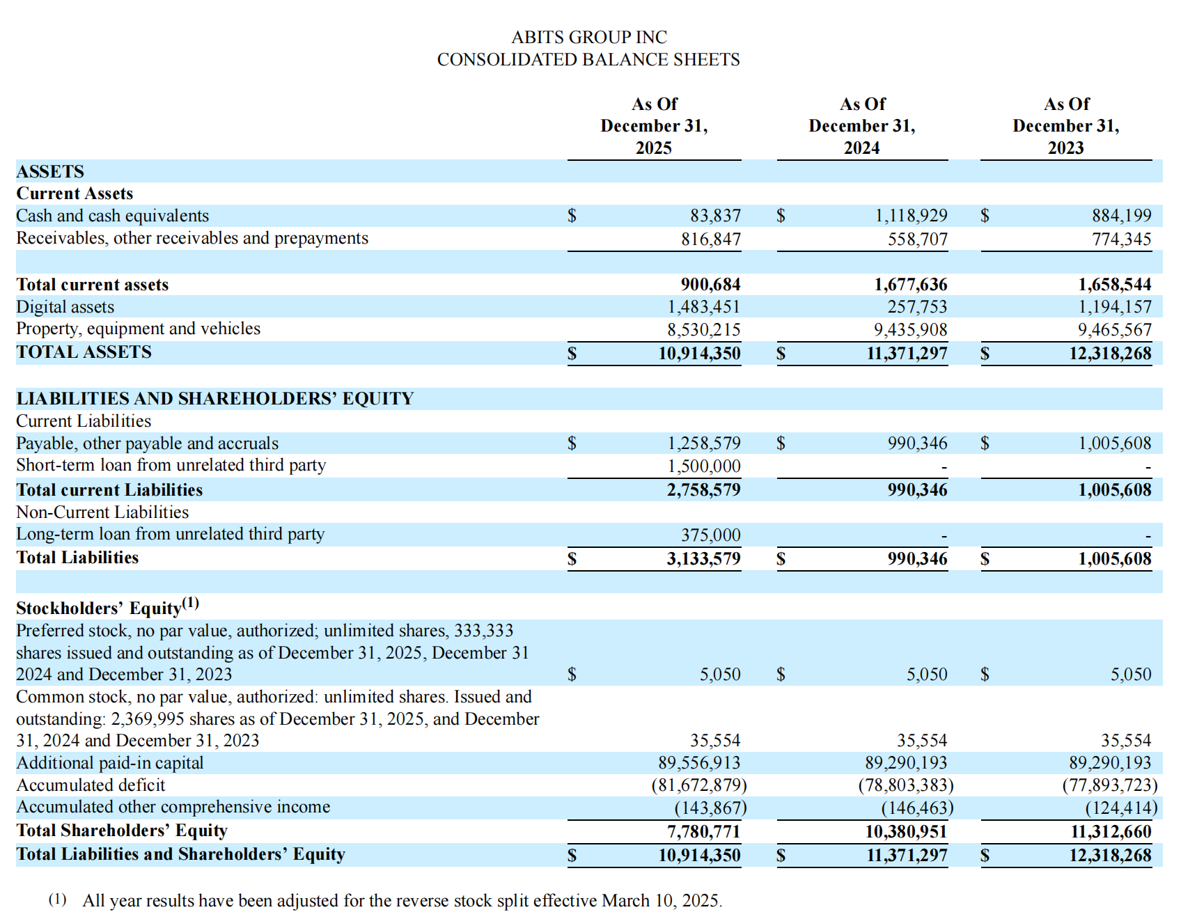This screenshot has width=1181, height=912.
Task: Click the Cash and cash equivalents label
Action: click(112, 216)
